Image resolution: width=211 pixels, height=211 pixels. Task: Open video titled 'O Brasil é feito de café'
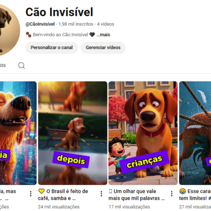pyautogui.click(x=64, y=195)
